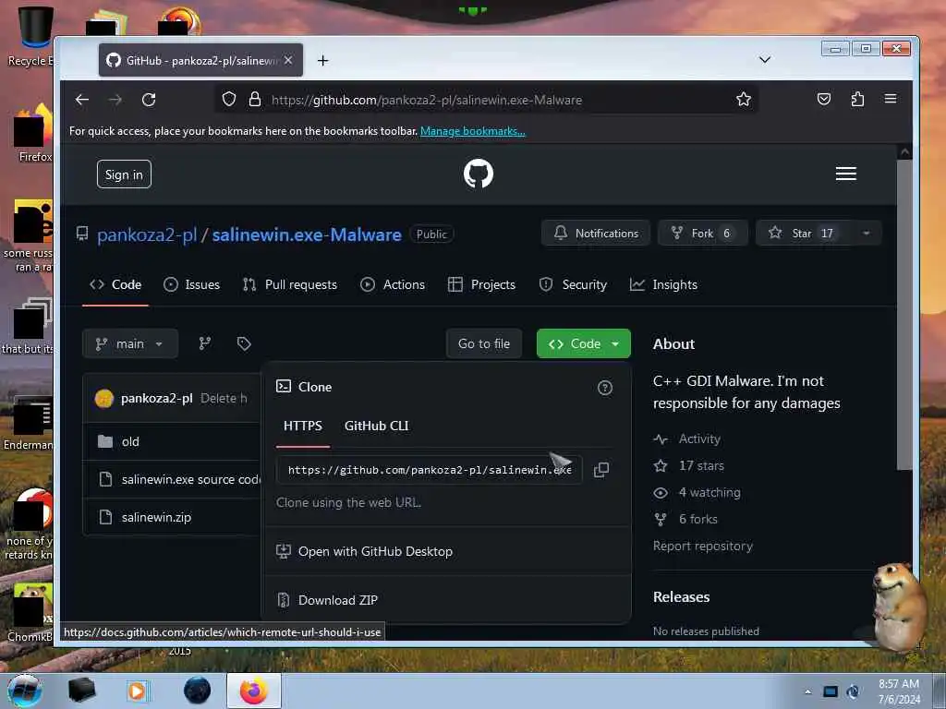Click the Report repository link
946x709 pixels.
[703, 547]
